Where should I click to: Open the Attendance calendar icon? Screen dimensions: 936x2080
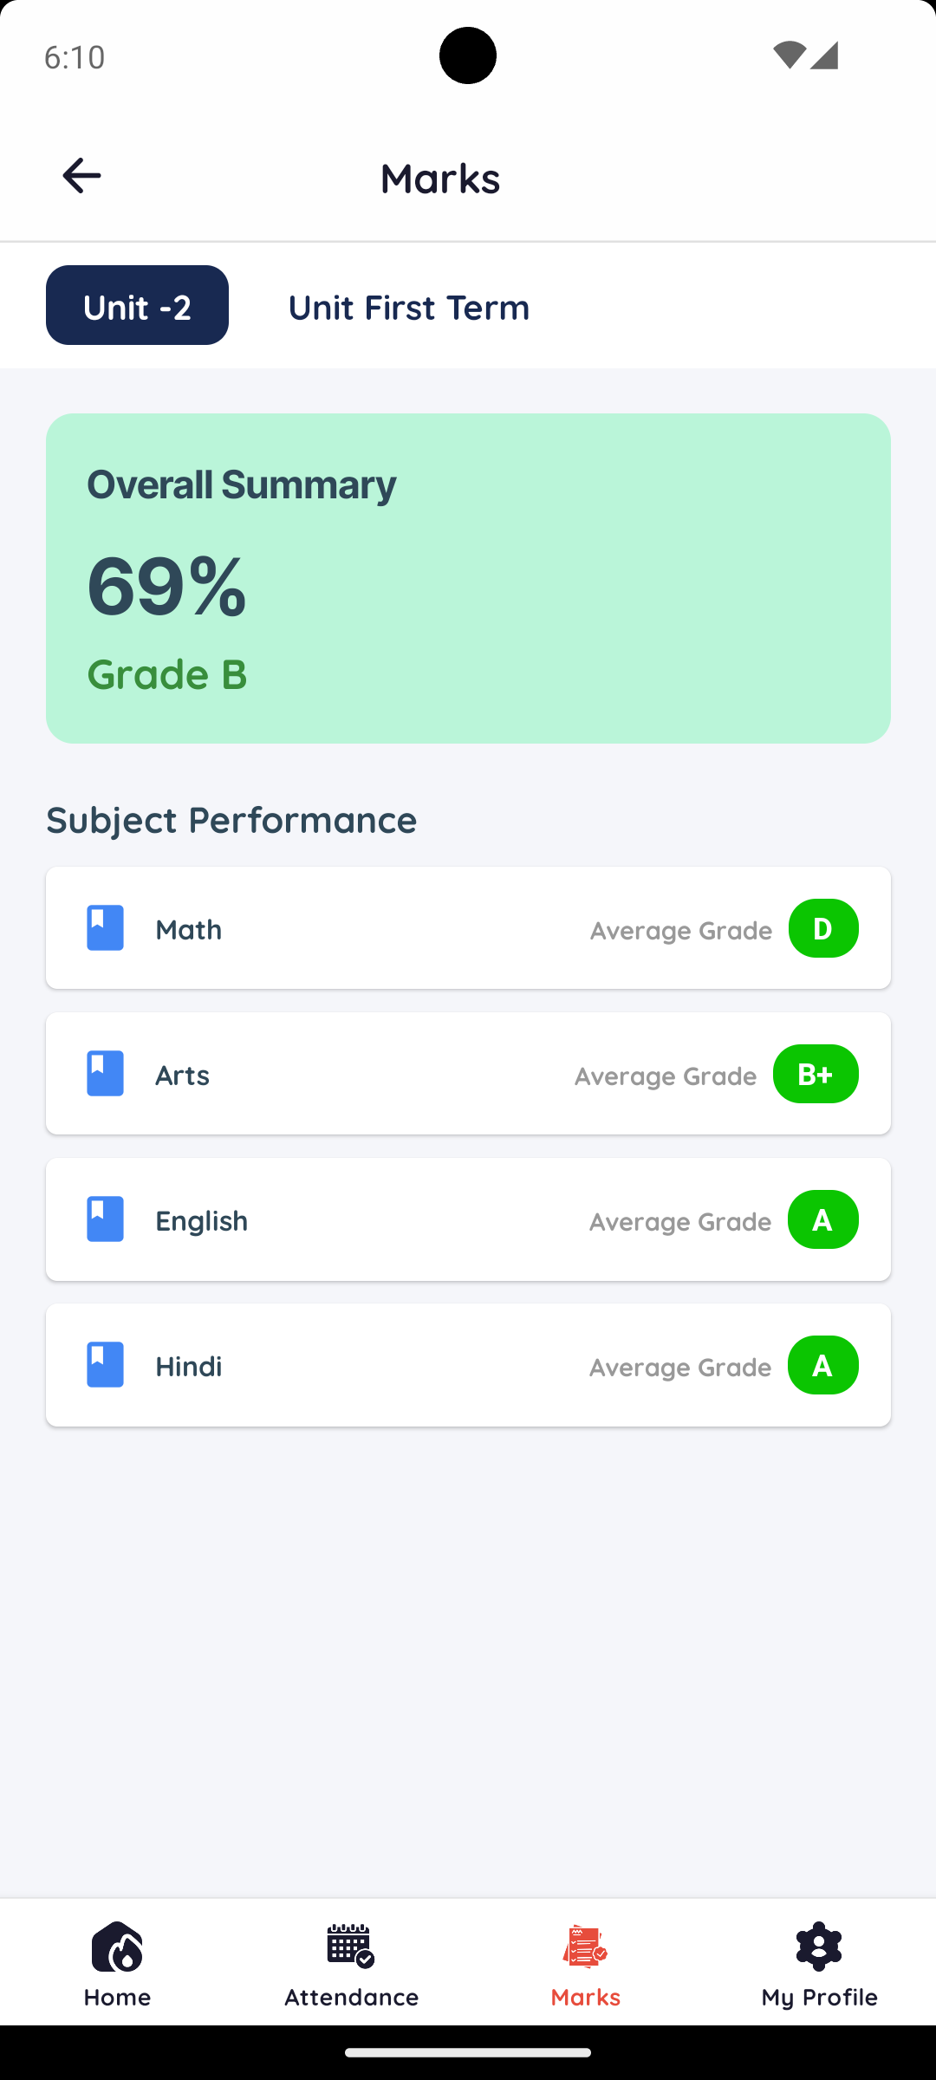point(351,1947)
